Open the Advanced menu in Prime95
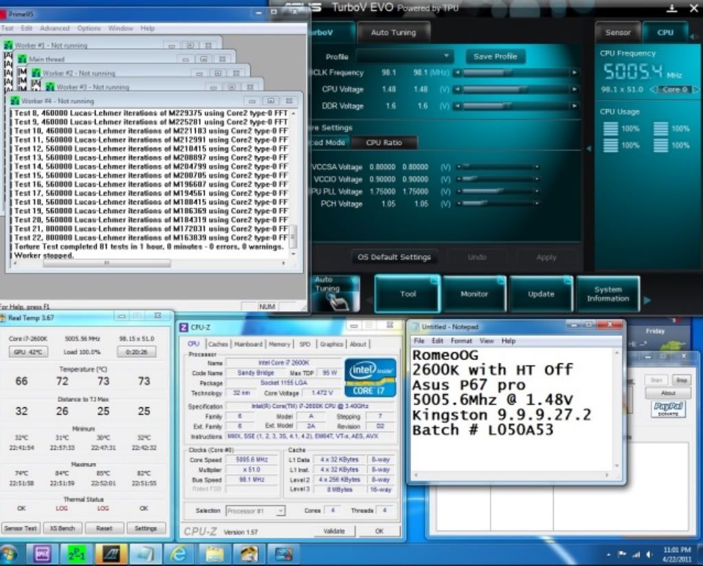This screenshot has height=566, width=703. 55,28
